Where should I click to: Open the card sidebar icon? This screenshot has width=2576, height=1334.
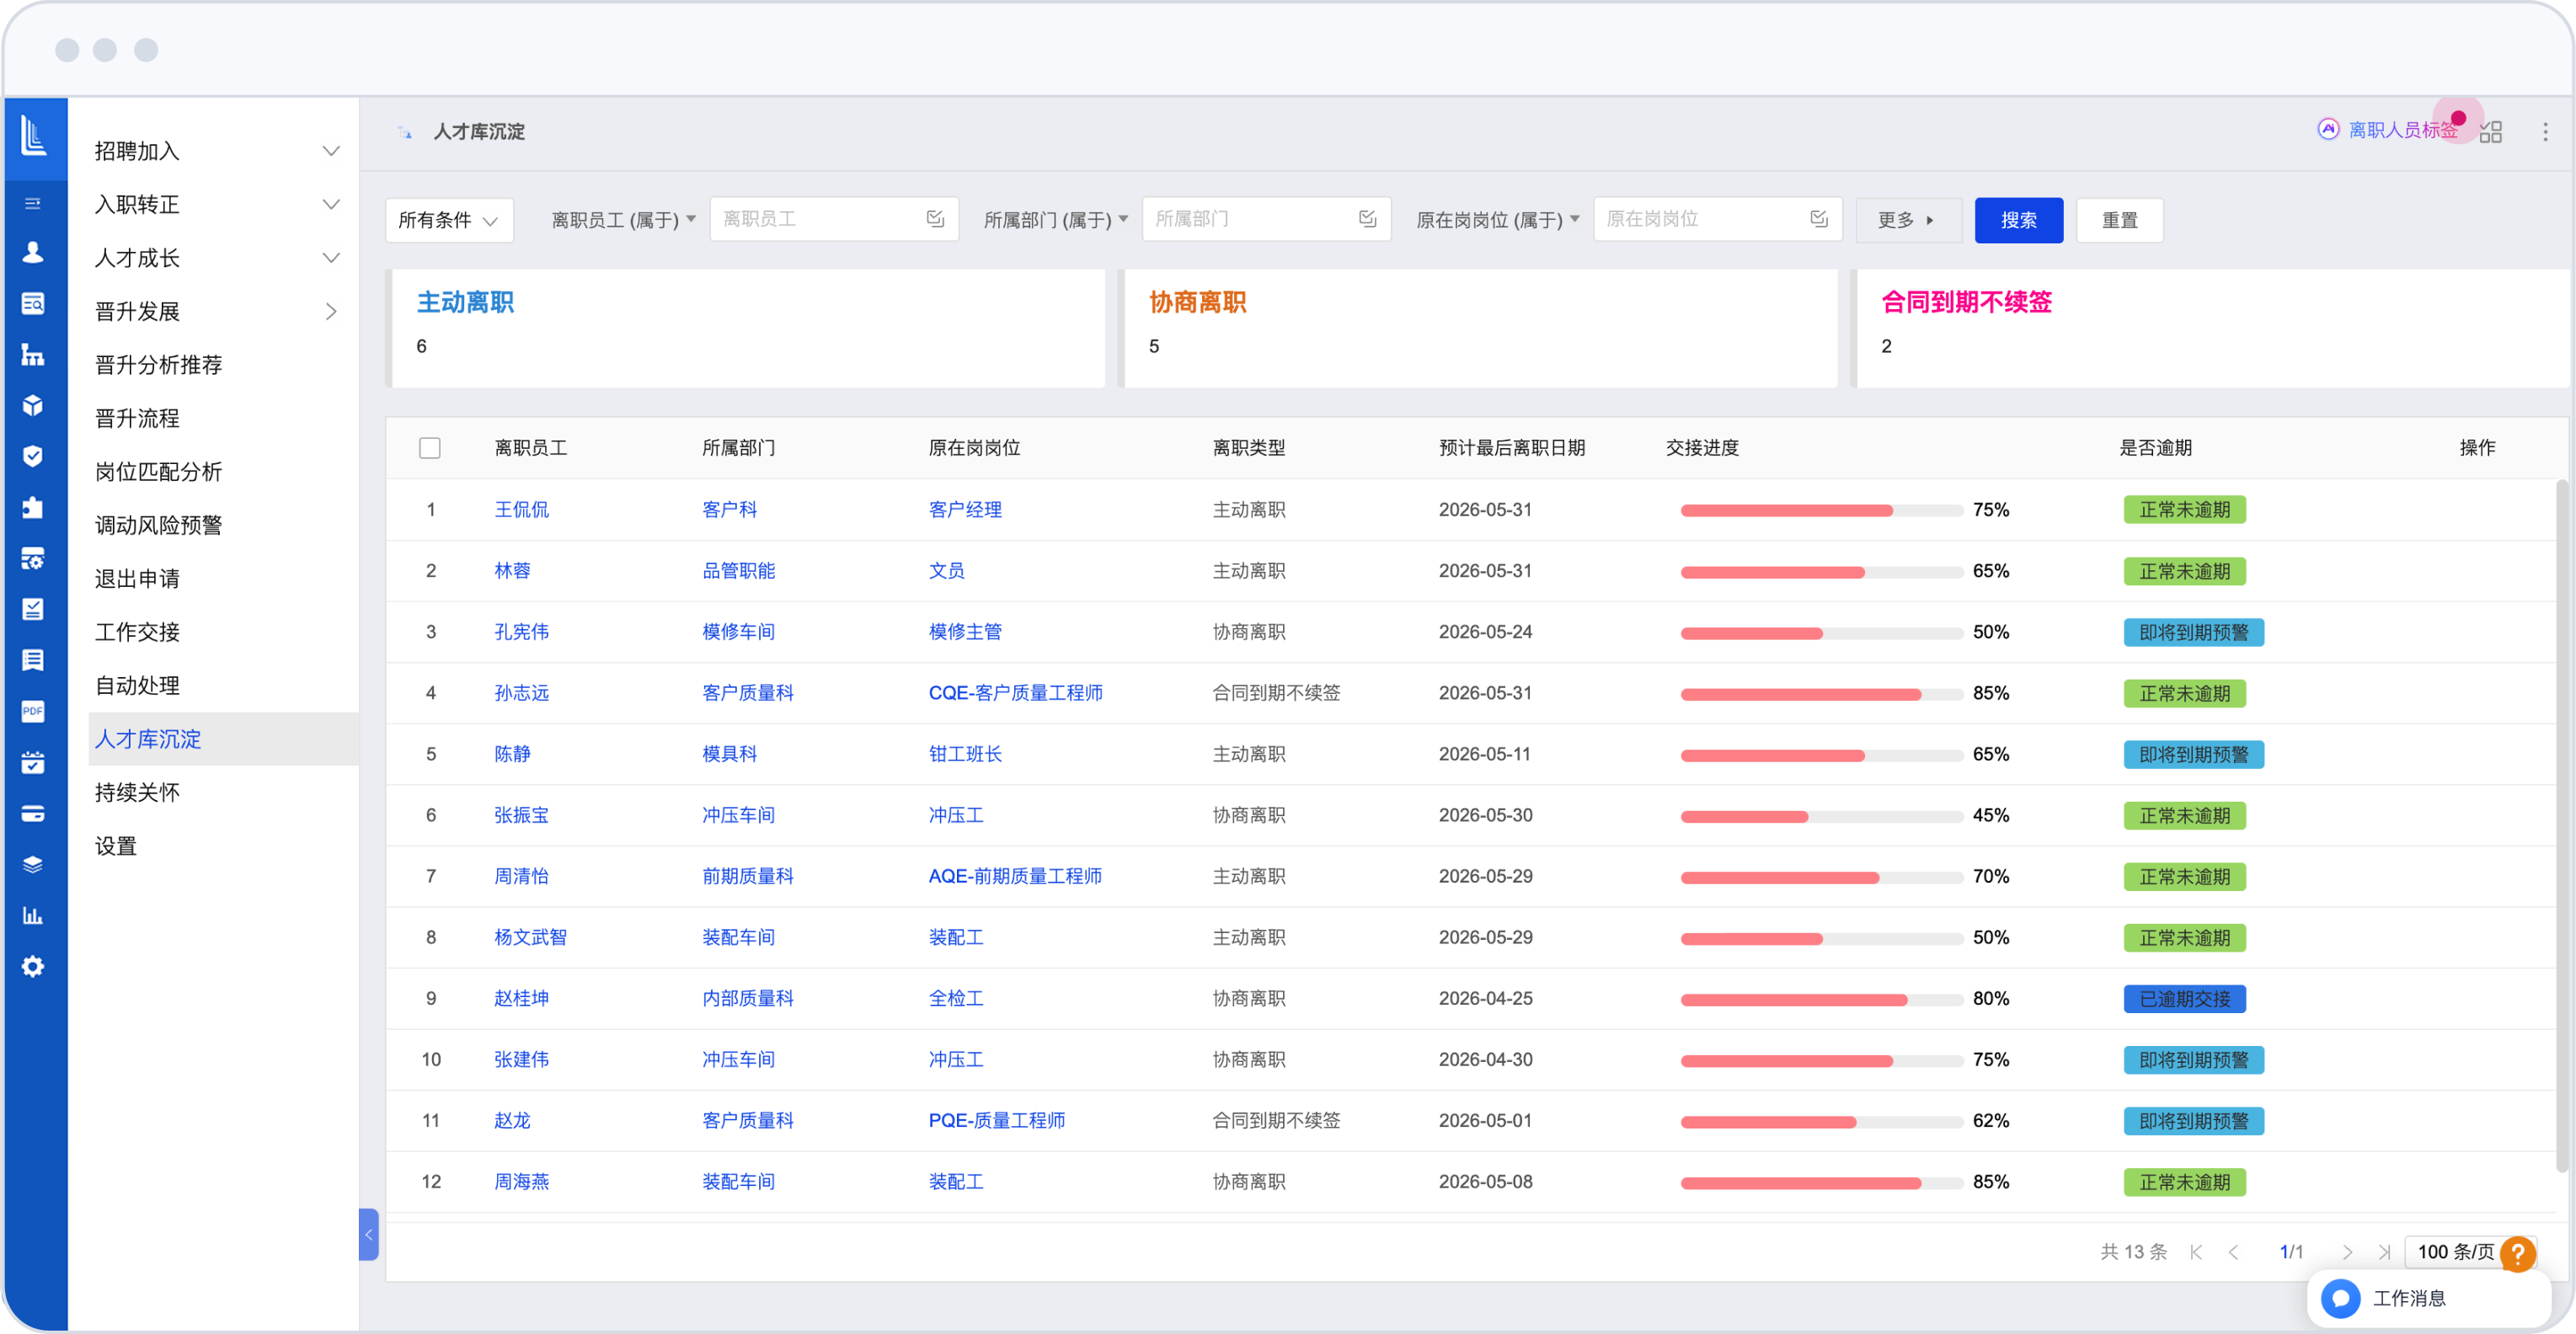[33, 813]
